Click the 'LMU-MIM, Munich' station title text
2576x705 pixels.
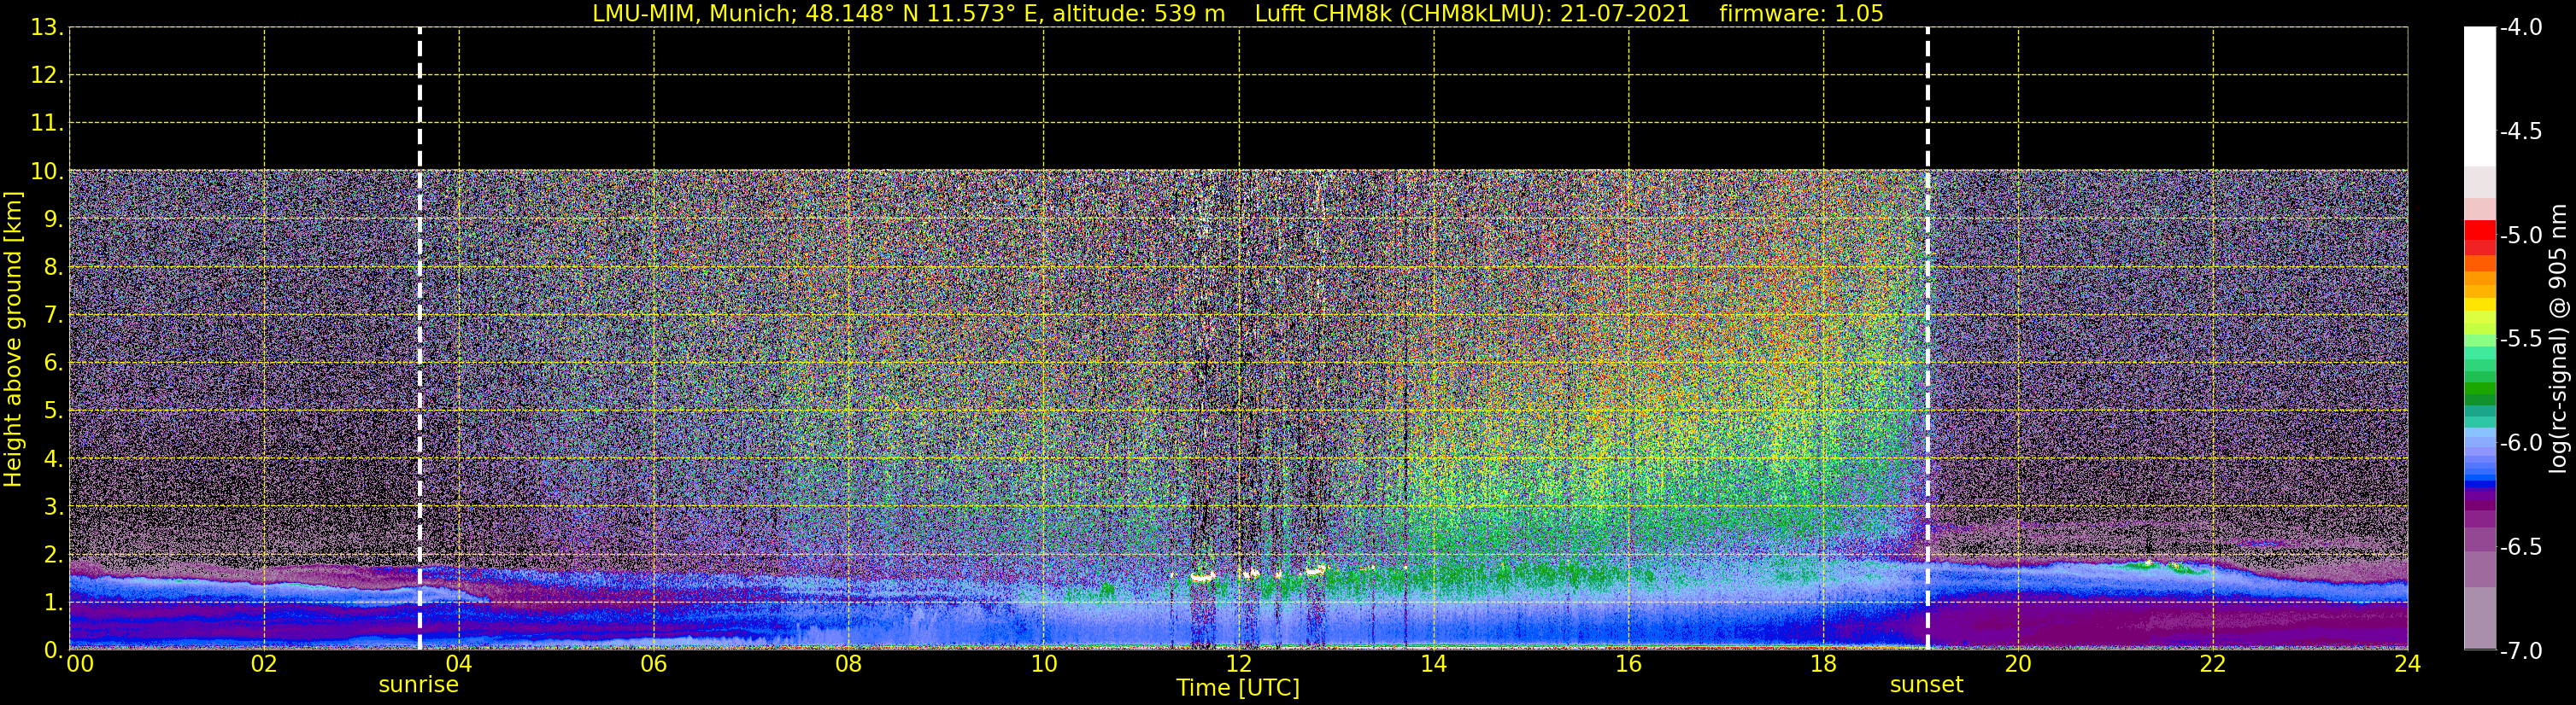[x=691, y=14]
